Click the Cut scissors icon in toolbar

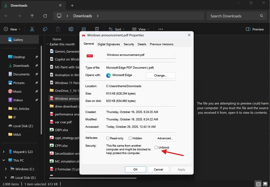click(x=32, y=29)
